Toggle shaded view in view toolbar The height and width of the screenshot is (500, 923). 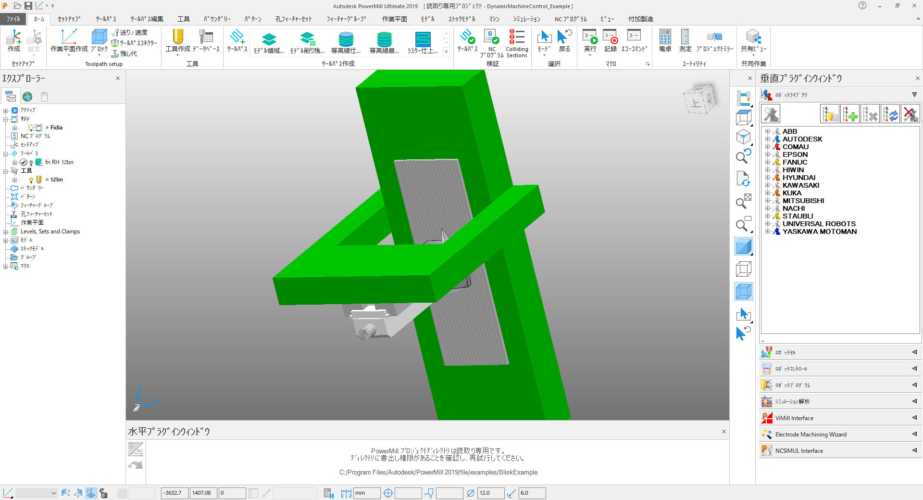(x=744, y=246)
